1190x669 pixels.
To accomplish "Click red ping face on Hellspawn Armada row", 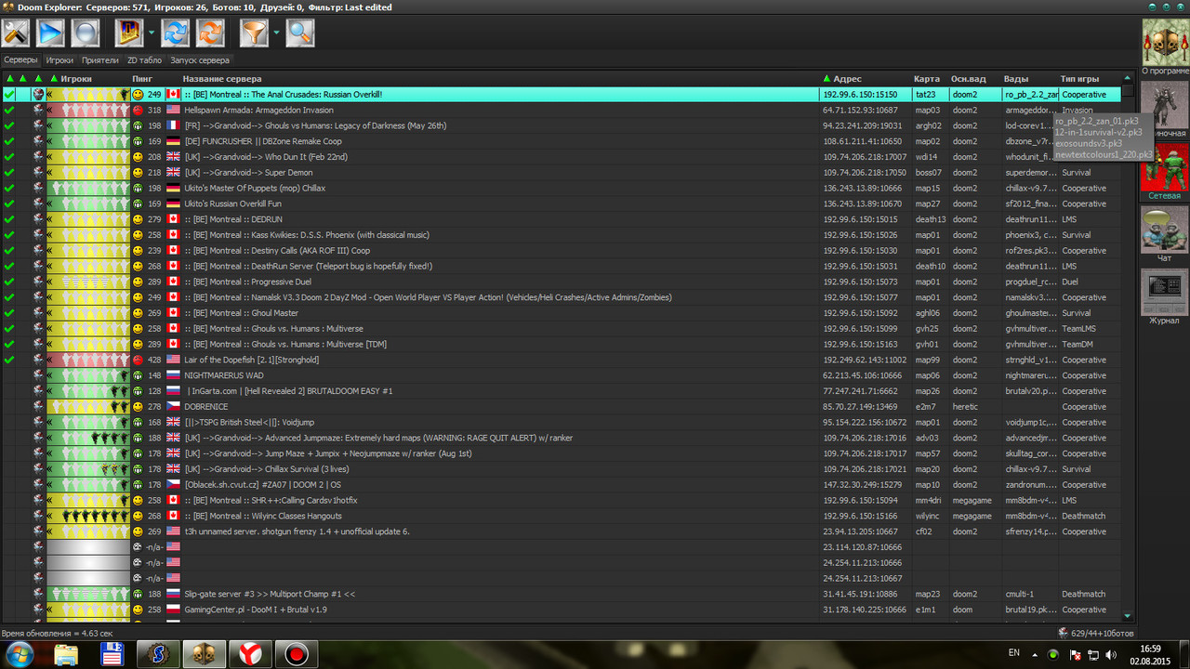I will pos(138,110).
